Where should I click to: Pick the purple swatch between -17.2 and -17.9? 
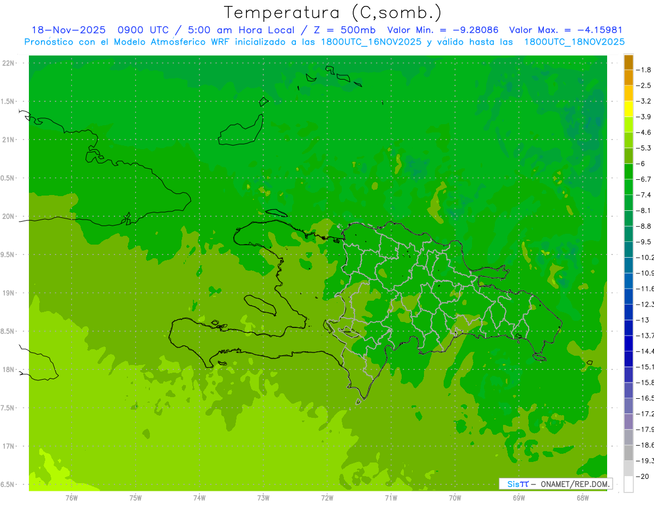tap(628, 421)
